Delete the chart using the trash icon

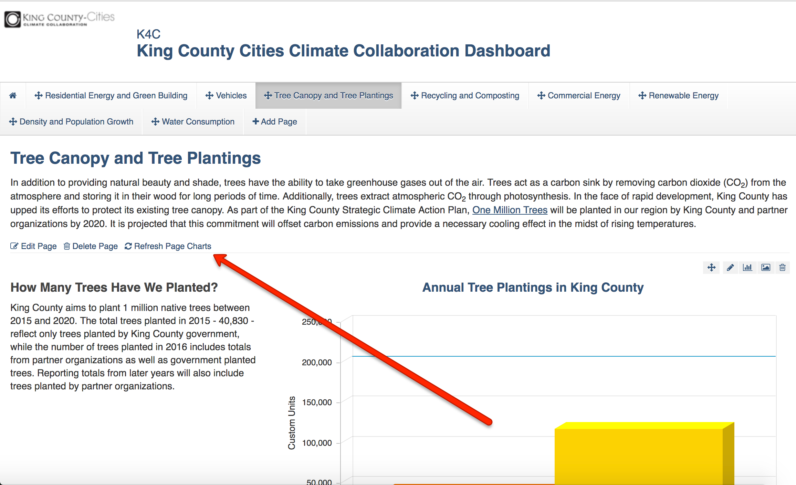(782, 267)
